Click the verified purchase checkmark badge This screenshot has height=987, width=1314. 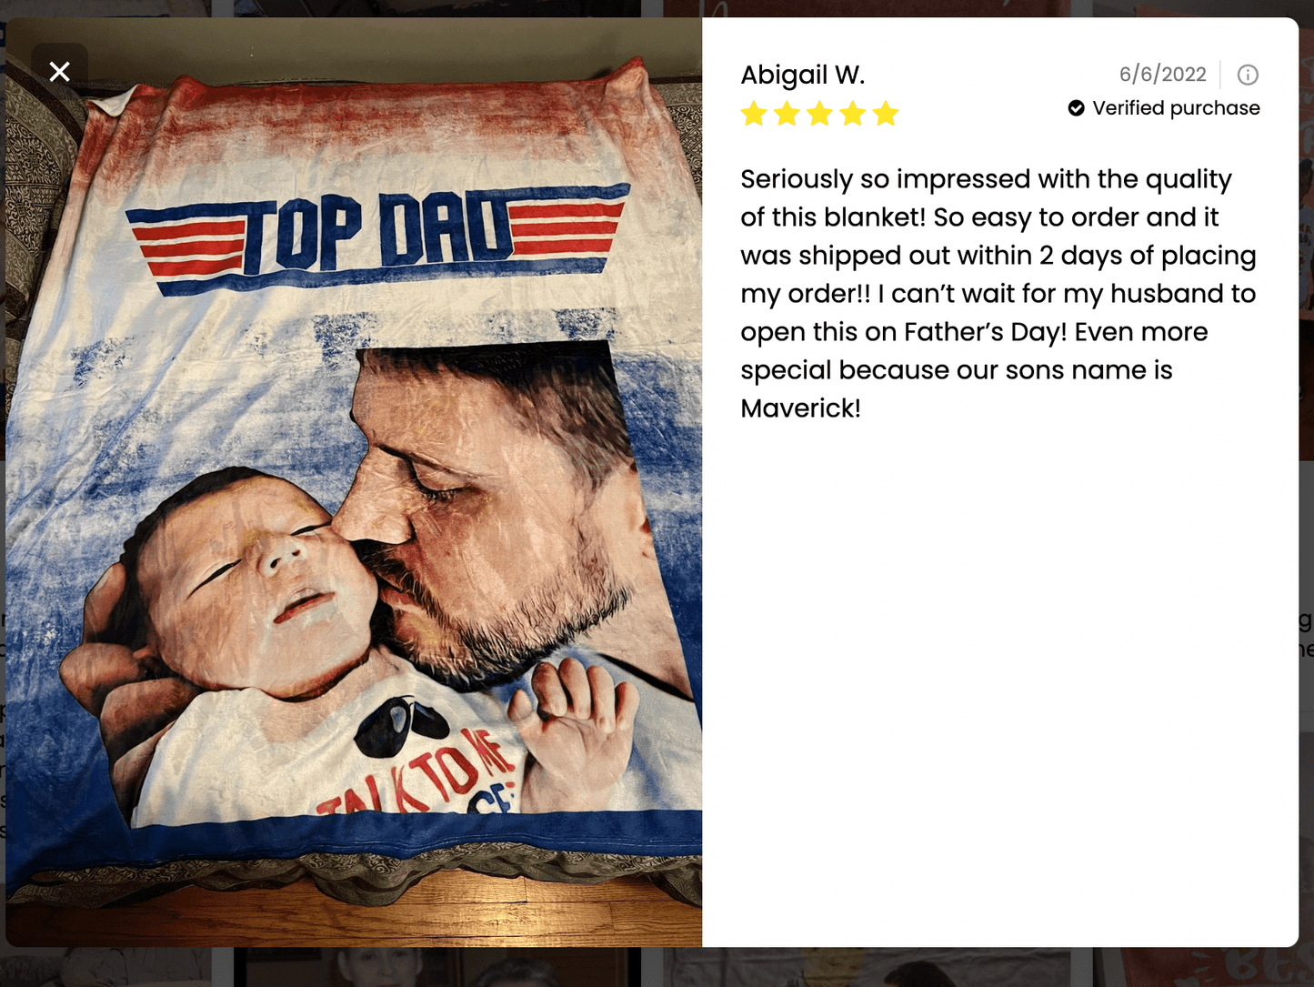tap(1076, 108)
